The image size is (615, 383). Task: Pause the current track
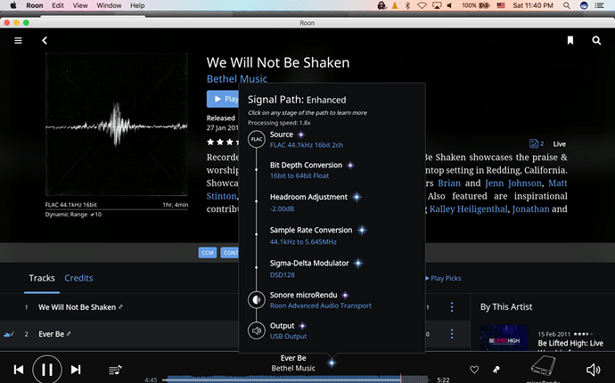47,370
